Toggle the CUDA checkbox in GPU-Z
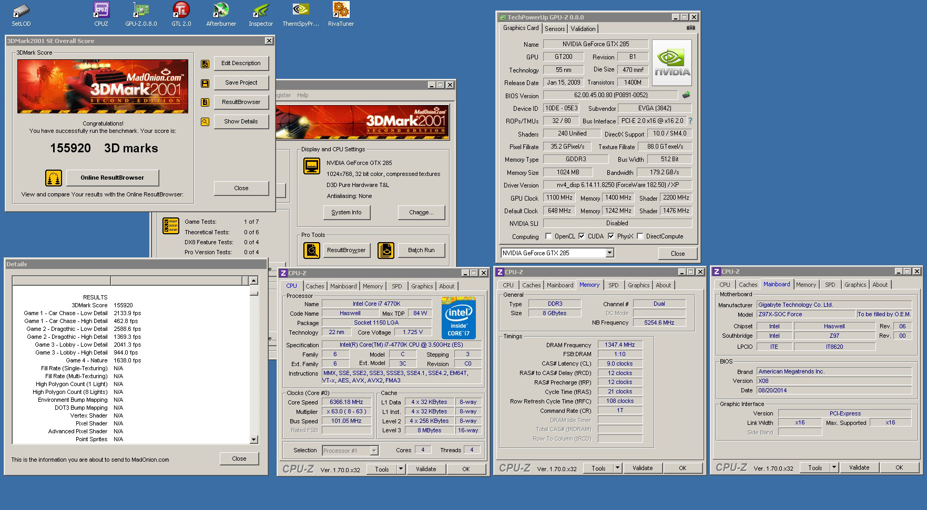The image size is (927, 510). point(582,236)
